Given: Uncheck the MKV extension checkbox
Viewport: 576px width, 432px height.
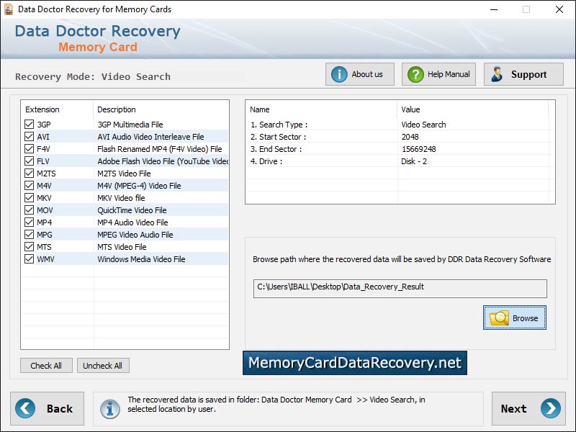Looking at the screenshot, I should tap(29, 197).
